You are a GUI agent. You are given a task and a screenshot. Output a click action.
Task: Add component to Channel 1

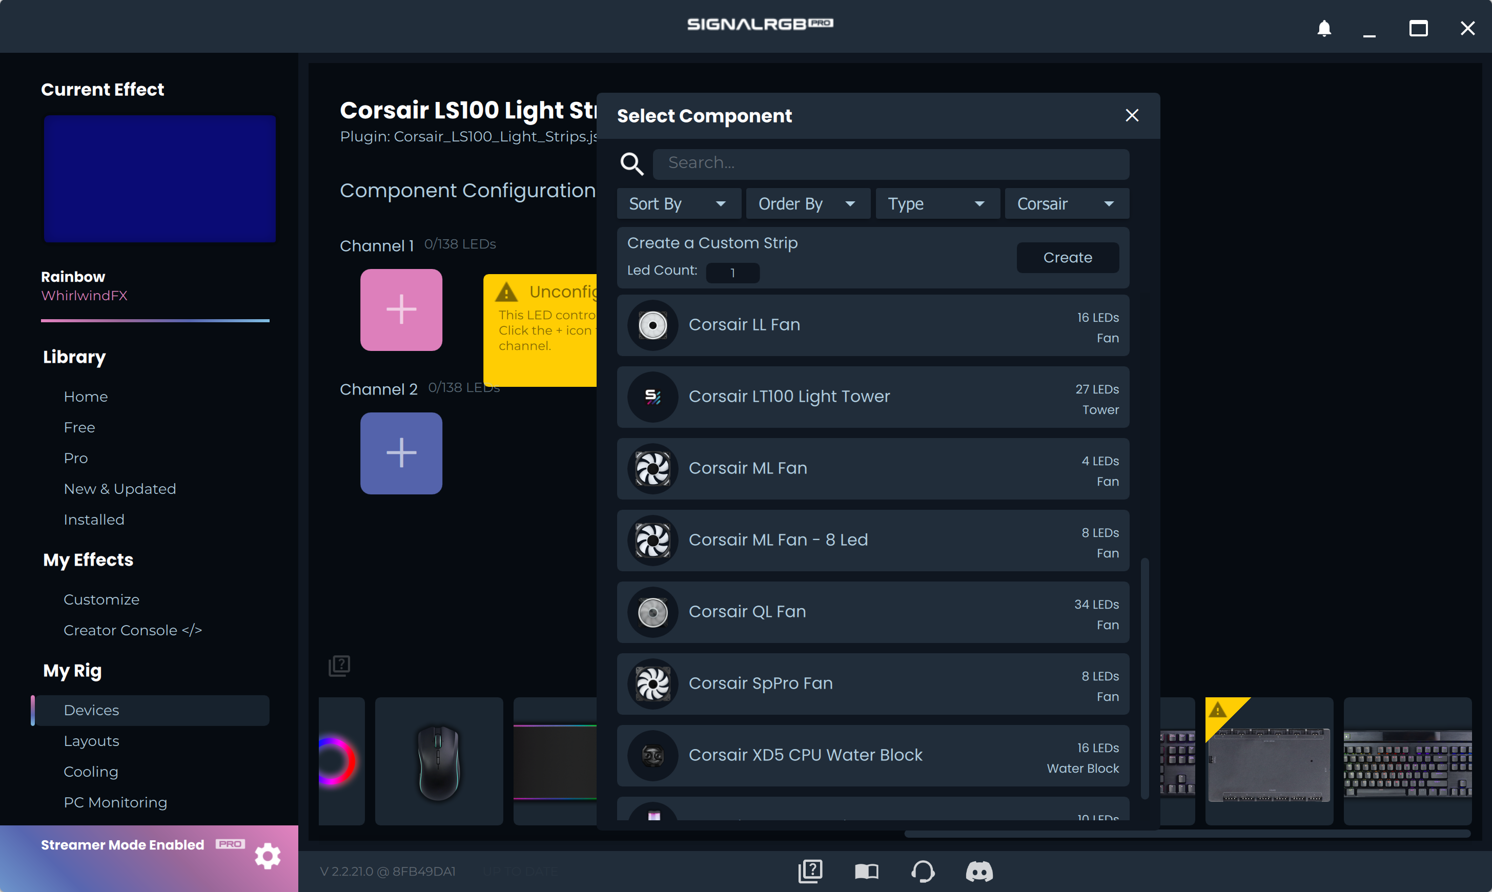[401, 309]
